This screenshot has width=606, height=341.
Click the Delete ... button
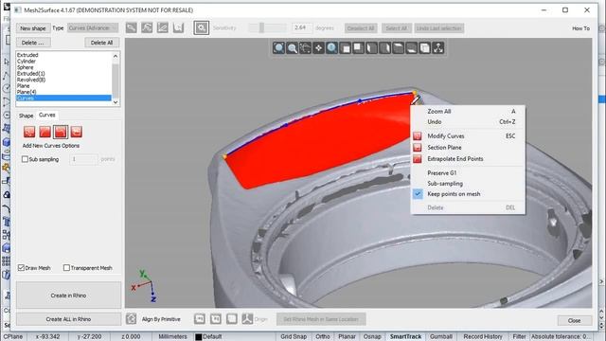[x=33, y=43]
